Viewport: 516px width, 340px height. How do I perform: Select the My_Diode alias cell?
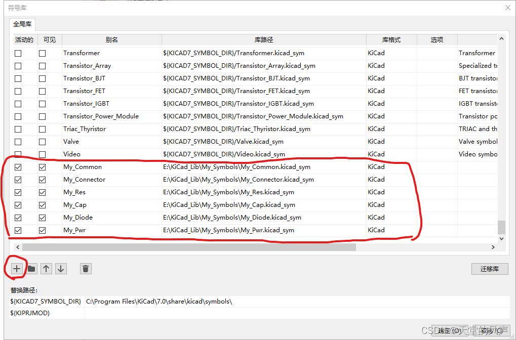112,218
